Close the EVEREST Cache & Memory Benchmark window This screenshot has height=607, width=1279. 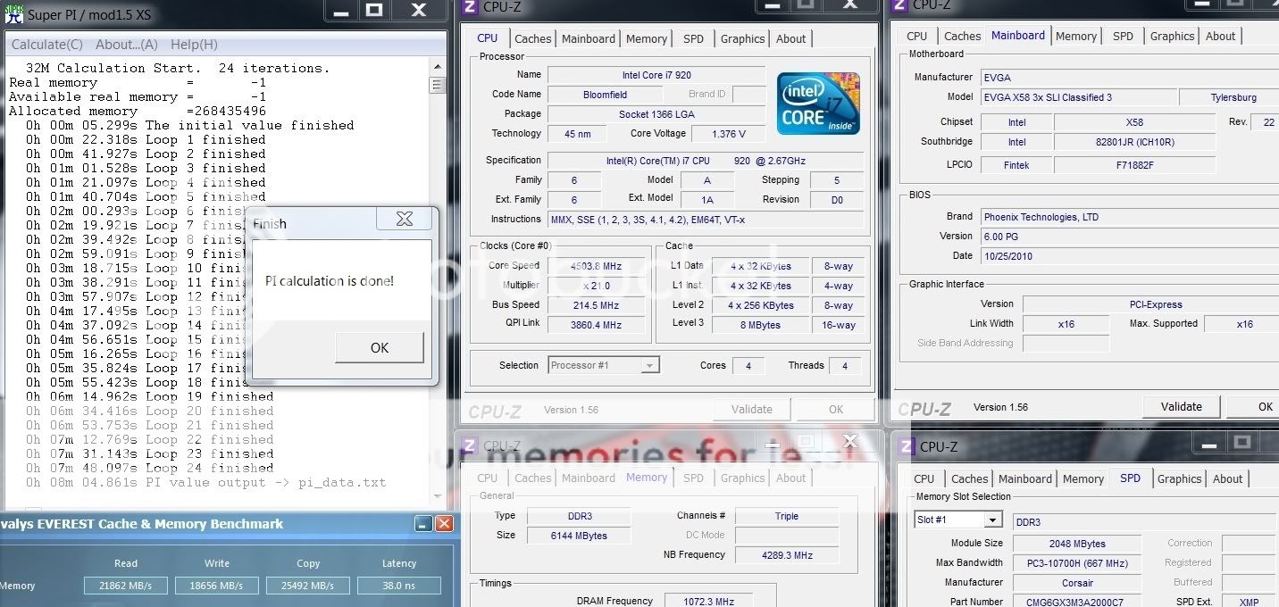click(444, 524)
